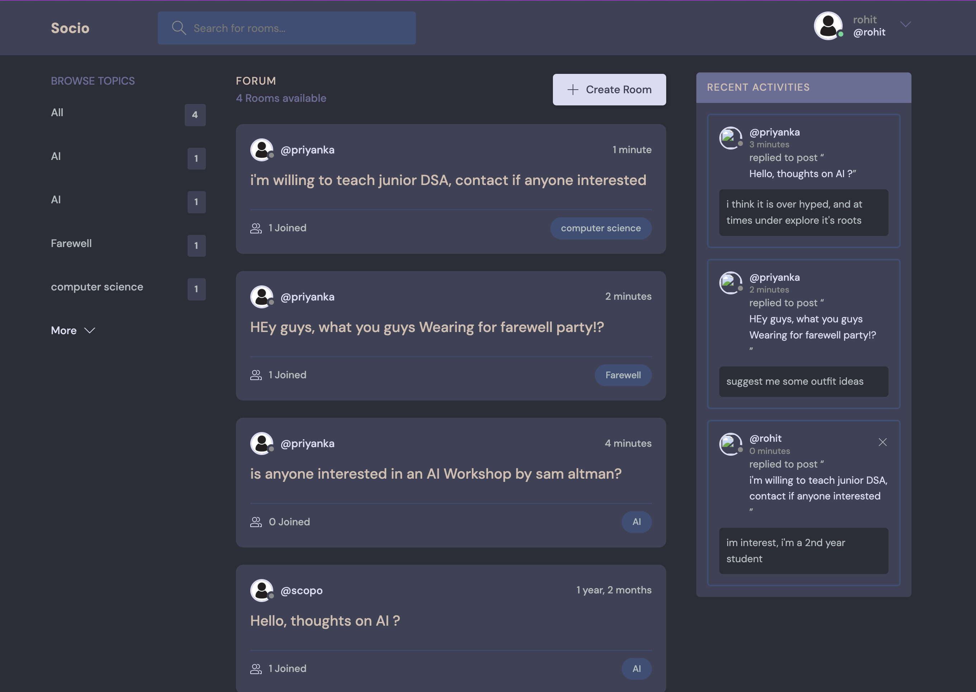
Task: Filter posts by the Farewell topic
Action: click(x=71, y=243)
